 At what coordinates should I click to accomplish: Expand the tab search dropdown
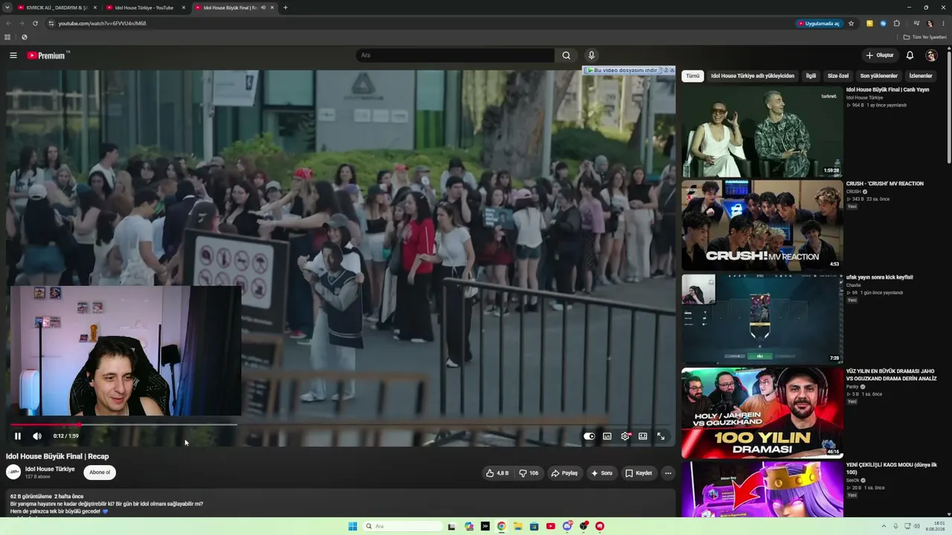coord(7,7)
